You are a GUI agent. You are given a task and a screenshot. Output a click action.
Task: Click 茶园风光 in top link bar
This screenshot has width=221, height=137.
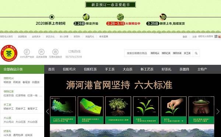tap(90, 37)
